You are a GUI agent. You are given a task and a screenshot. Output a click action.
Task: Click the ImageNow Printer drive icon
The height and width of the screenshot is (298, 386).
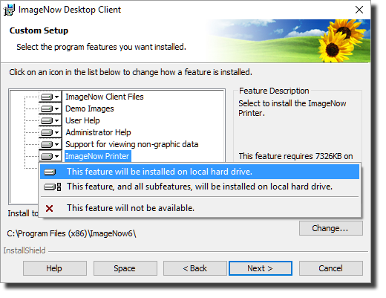tap(47, 156)
